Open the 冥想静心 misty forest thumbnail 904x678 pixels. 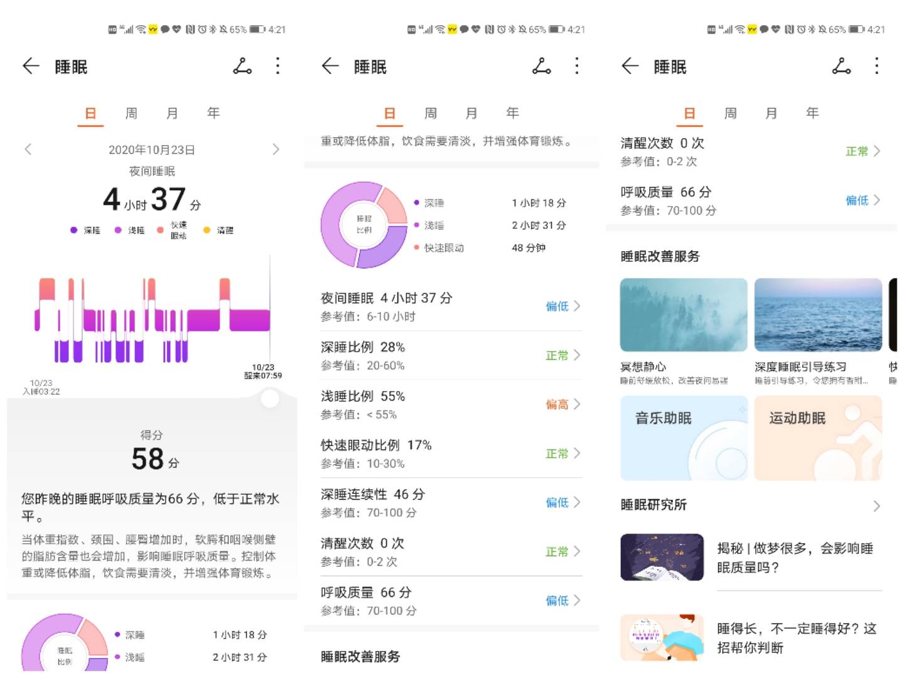[684, 315]
